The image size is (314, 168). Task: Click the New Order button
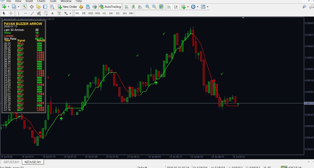(67, 7)
